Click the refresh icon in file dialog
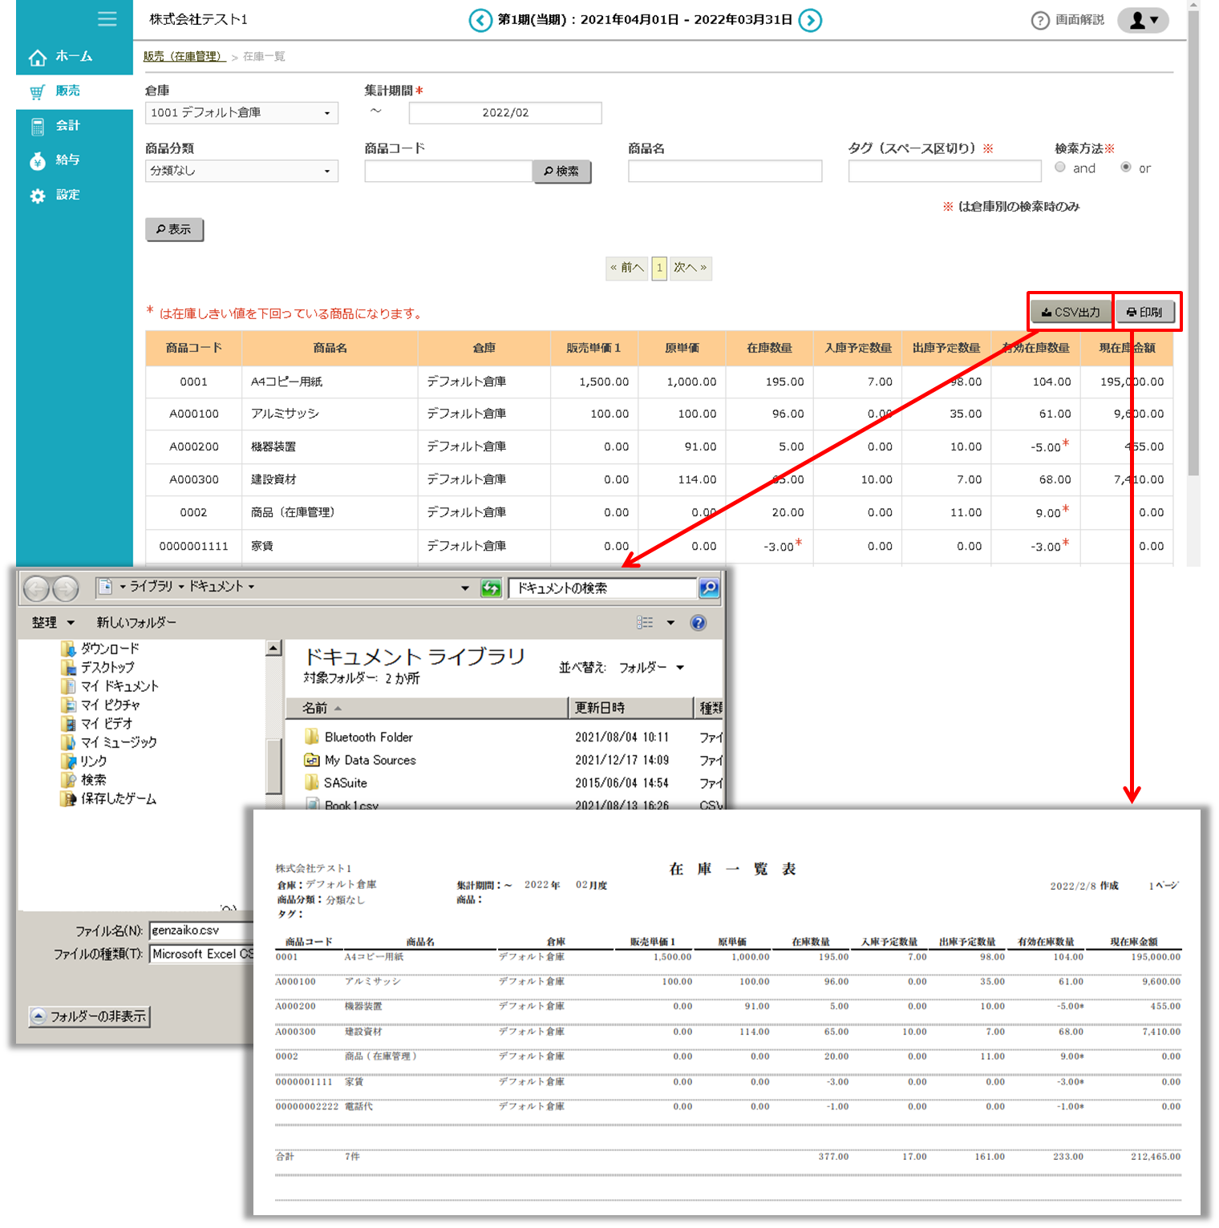The width and height of the screenshot is (1219, 1228). pos(490,588)
